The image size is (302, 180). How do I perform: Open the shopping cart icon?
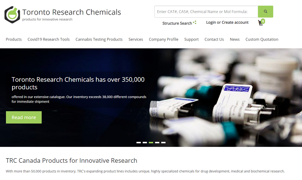point(261,23)
